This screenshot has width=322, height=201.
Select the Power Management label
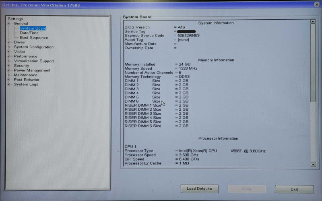32,71
